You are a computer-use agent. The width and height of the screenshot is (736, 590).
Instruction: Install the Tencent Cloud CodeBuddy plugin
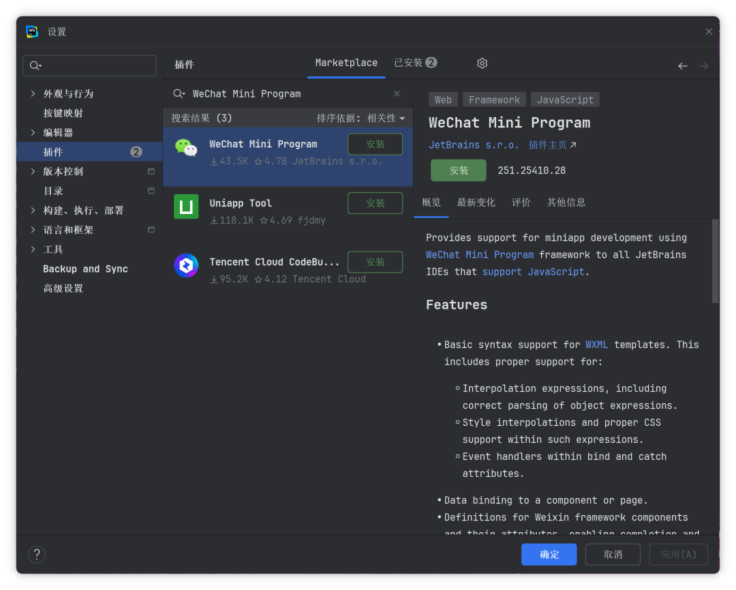pos(375,262)
